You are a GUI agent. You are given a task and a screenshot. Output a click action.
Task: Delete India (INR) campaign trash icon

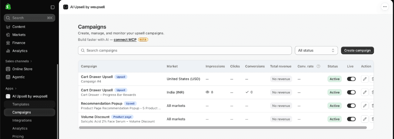tap(372, 92)
